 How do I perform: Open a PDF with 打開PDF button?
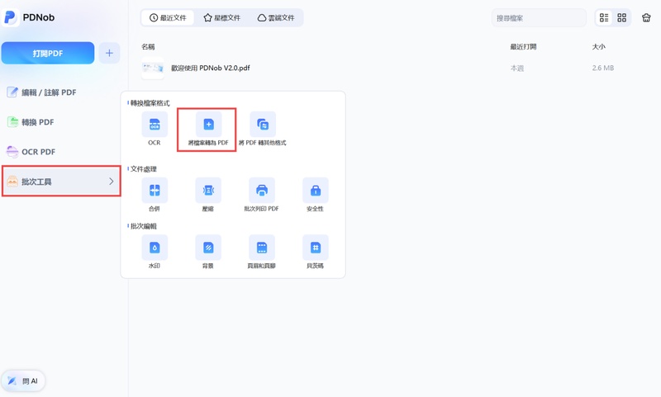pyautogui.click(x=48, y=53)
